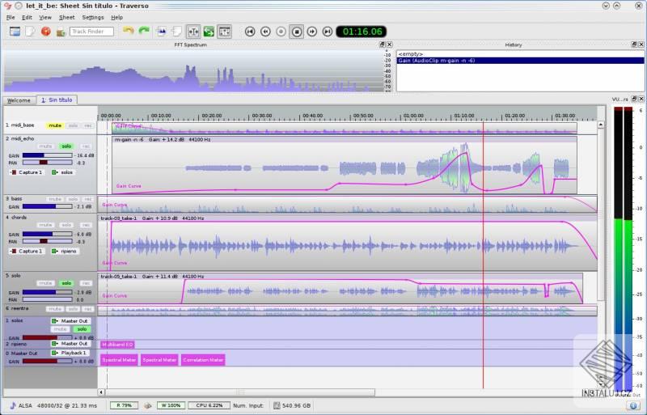The height and width of the screenshot is (415, 647).
Task: Skip to start of the sheet
Action: tap(250, 32)
